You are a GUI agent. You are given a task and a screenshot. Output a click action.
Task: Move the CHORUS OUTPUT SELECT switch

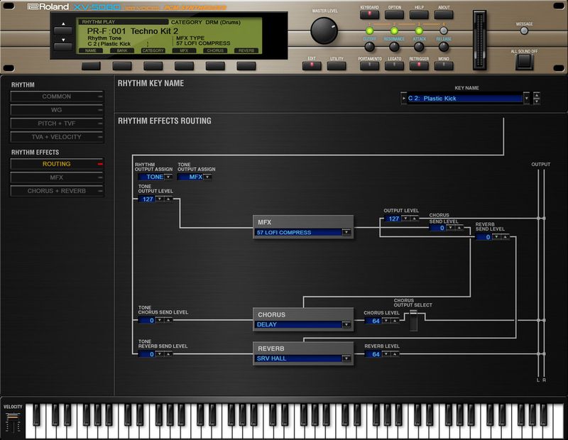[x=413, y=319]
